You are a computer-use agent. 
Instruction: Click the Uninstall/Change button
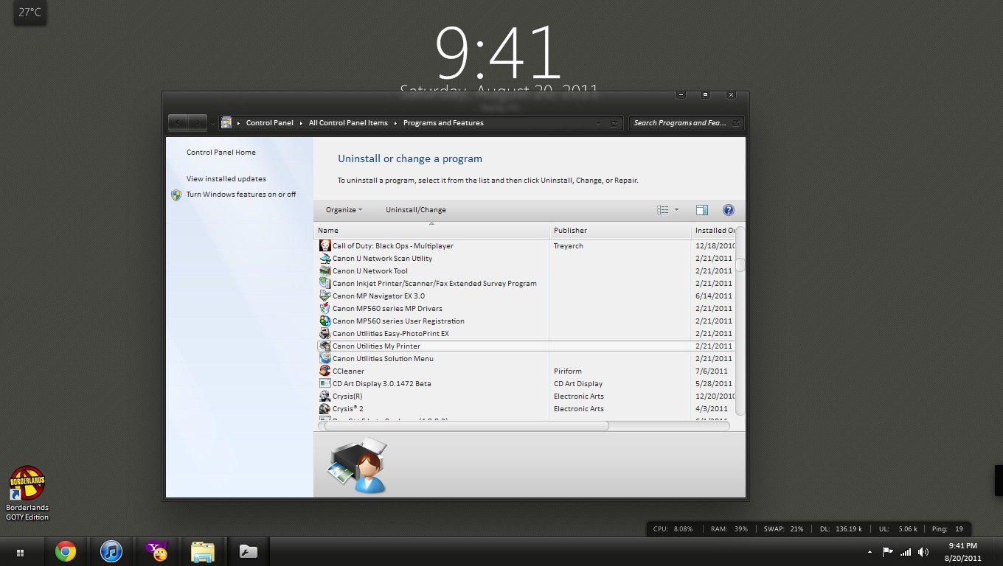click(416, 210)
